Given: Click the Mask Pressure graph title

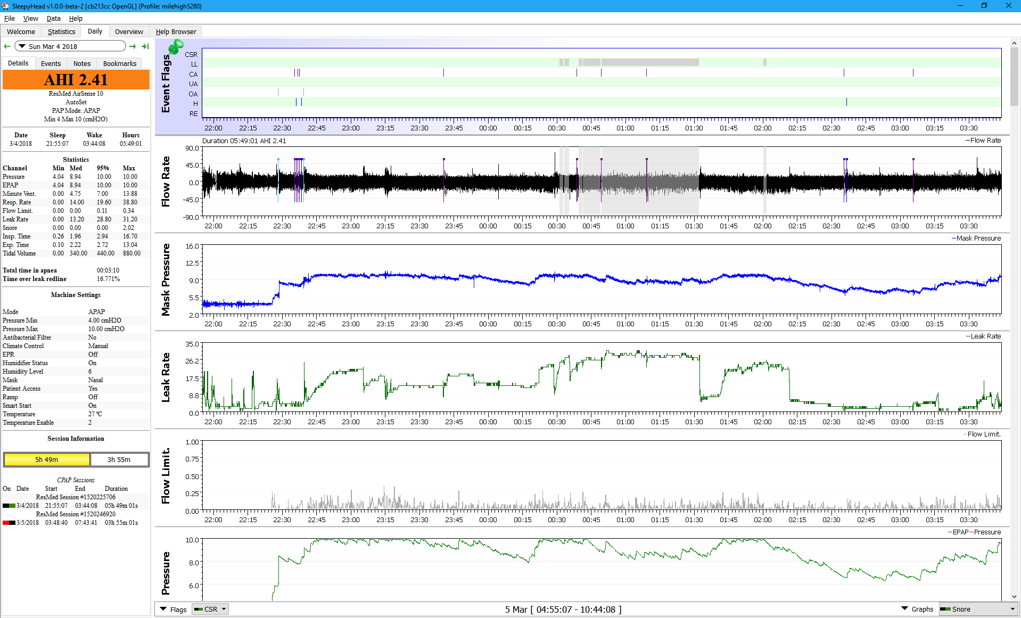Looking at the screenshot, I should [166, 279].
